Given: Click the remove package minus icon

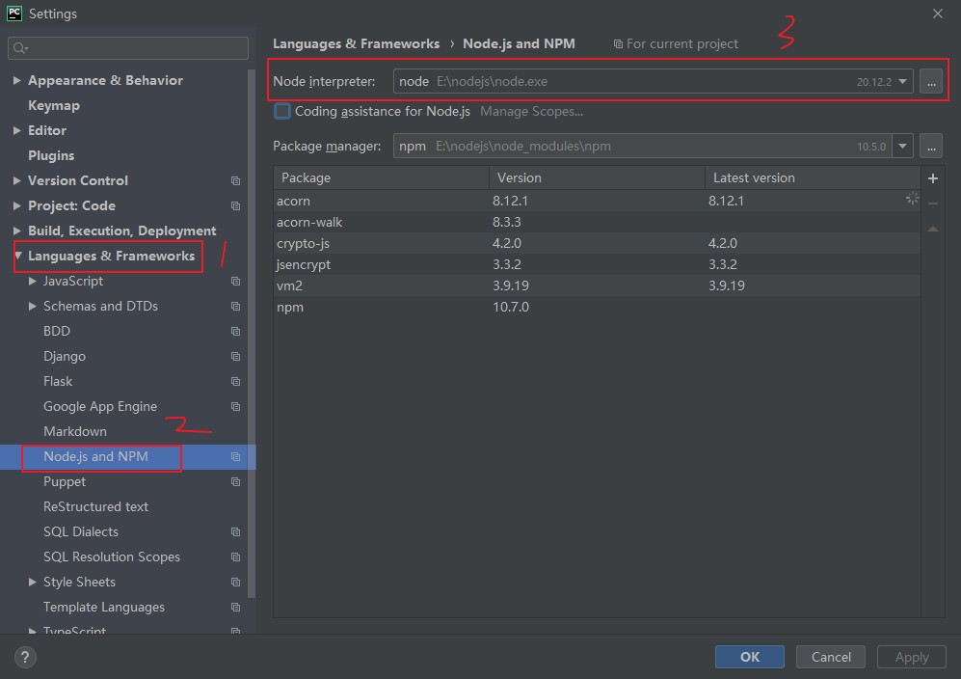Looking at the screenshot, I should point(933,204).
